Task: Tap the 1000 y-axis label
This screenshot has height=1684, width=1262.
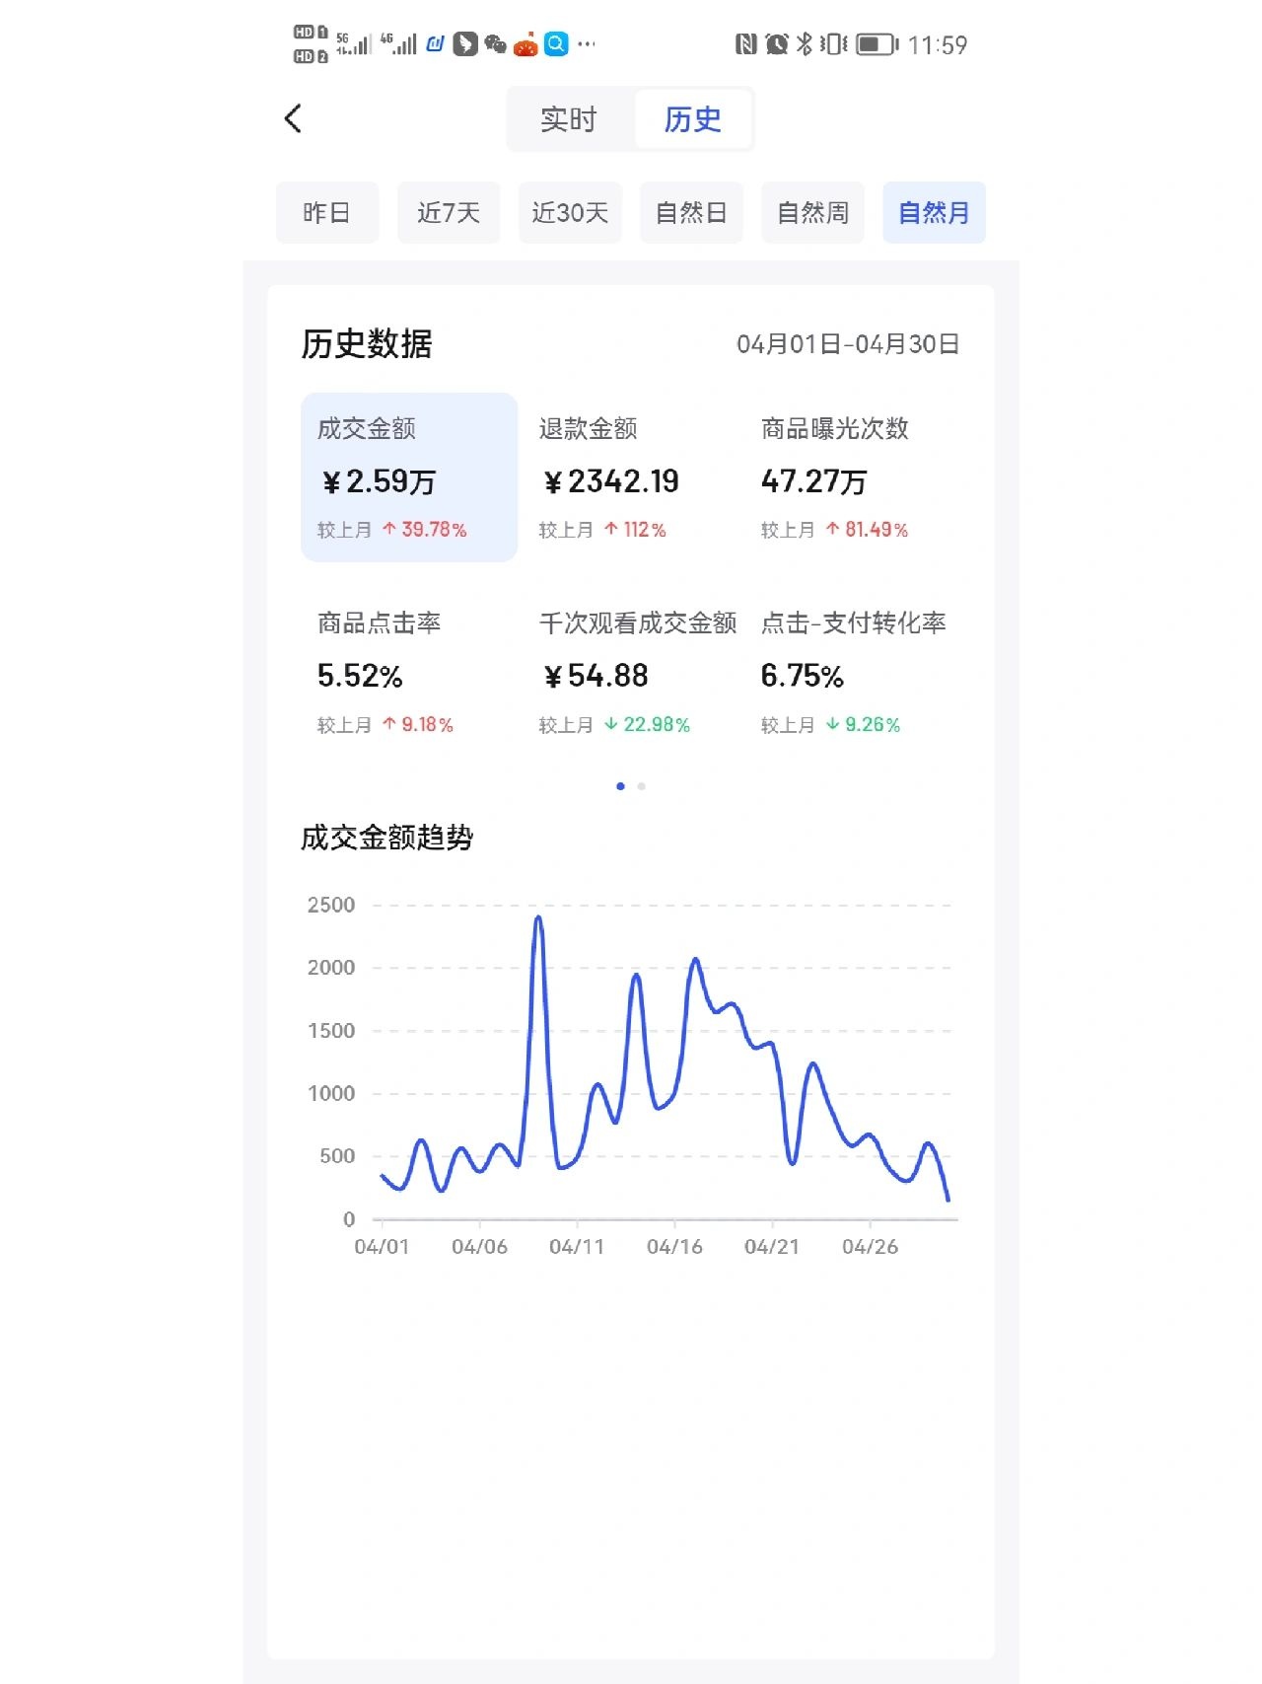Action: point(331,1093)
